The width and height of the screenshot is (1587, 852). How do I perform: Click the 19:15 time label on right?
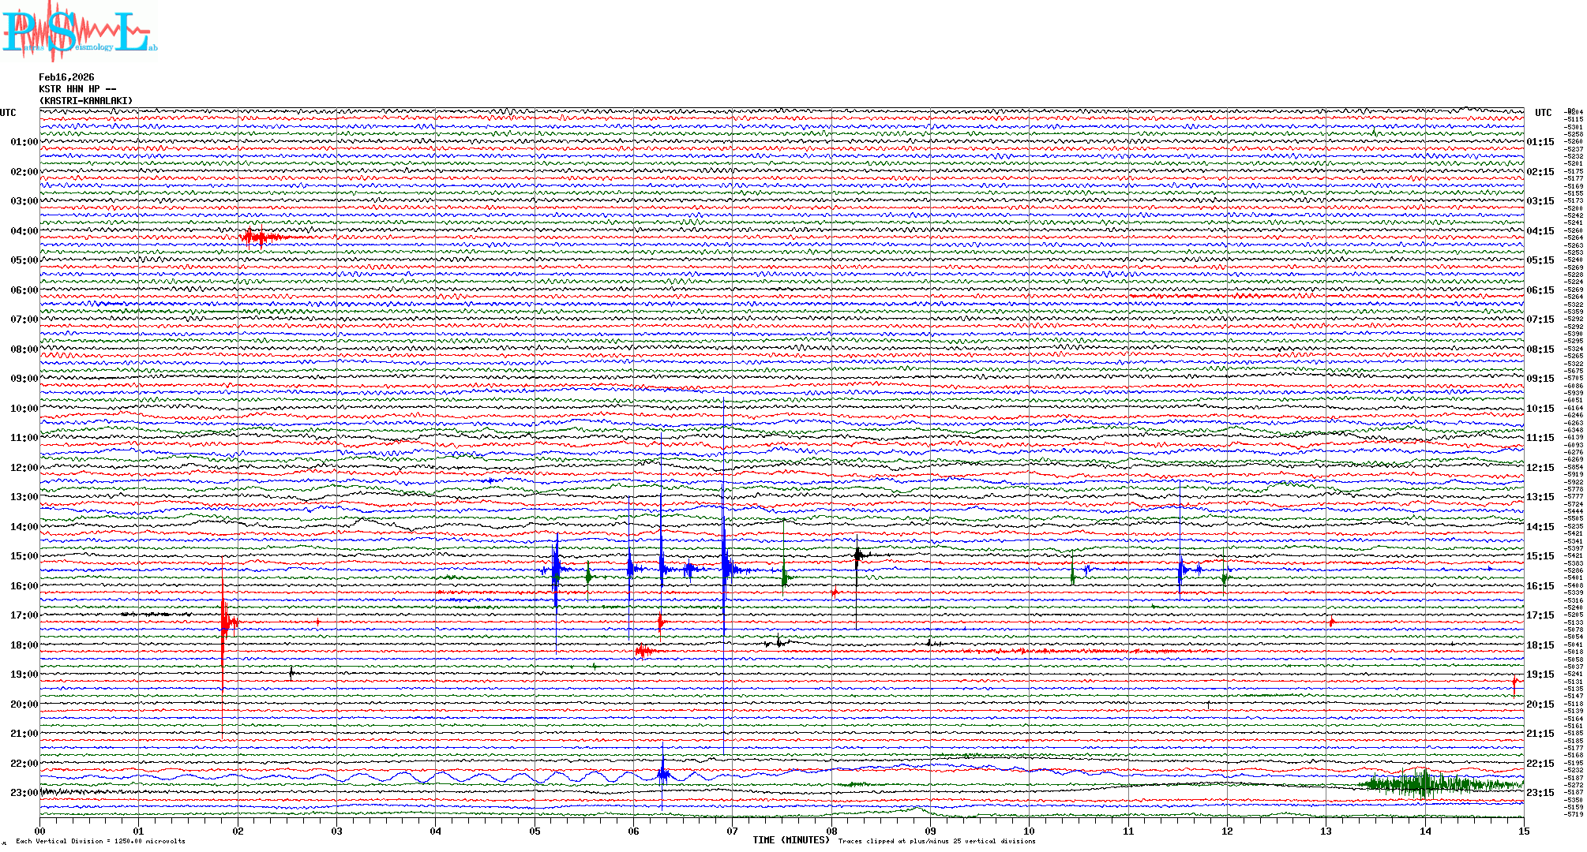[x=1540, y=674]
